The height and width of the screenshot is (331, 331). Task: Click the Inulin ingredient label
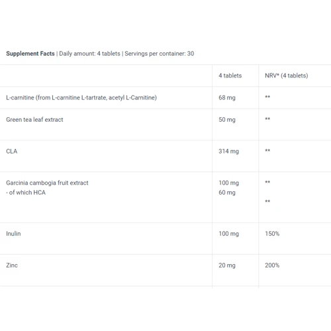pos(13,234)
